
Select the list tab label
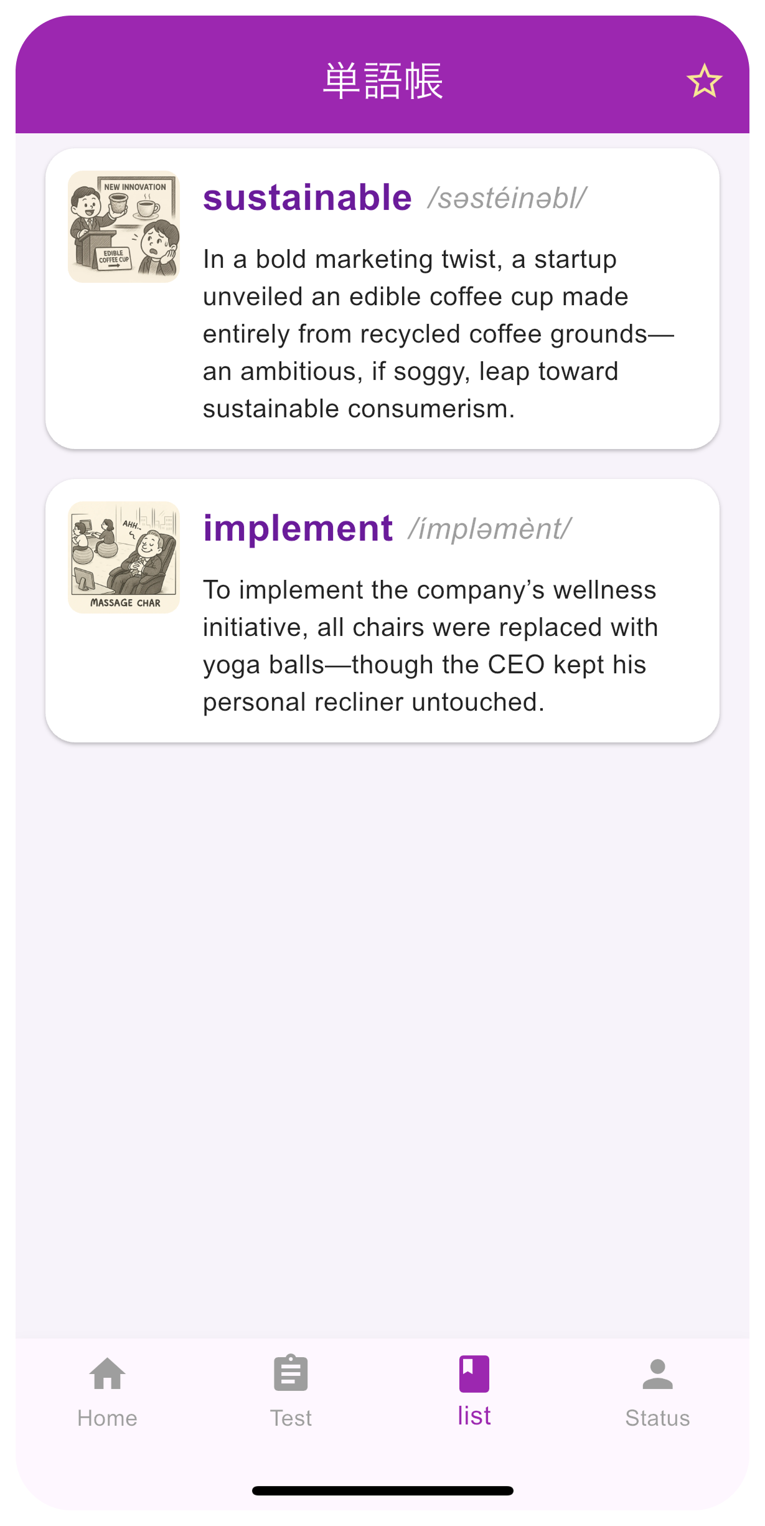click(474, 1416)
